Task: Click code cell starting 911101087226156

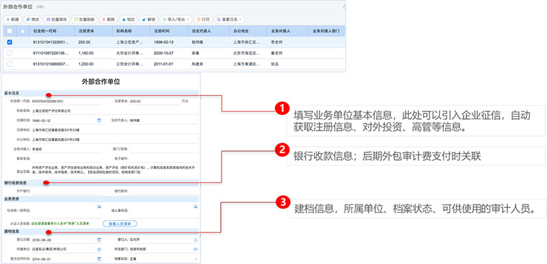Action: tap(51, 53)
